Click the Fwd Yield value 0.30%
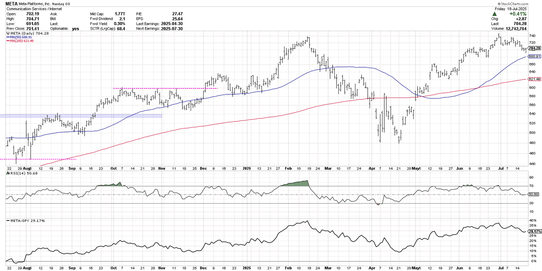 pyautogui.click(x=121, y=23)
